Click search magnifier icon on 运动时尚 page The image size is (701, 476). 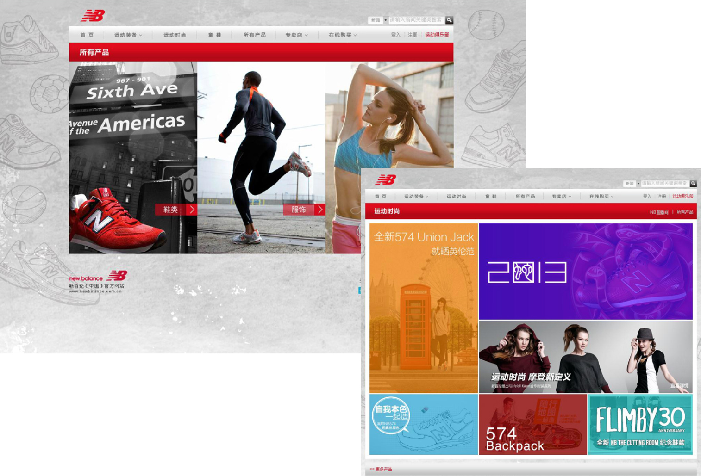click(x=693, y=184)
